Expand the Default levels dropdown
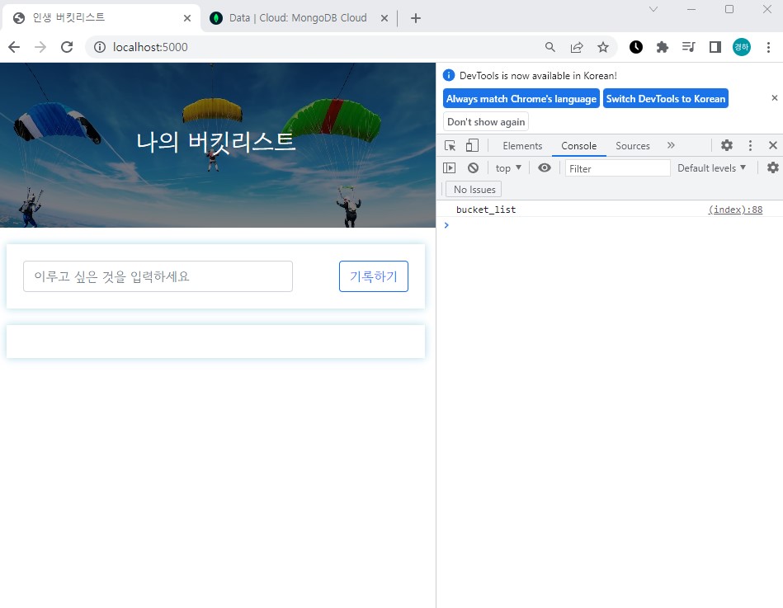 click(x=711, y=168)
